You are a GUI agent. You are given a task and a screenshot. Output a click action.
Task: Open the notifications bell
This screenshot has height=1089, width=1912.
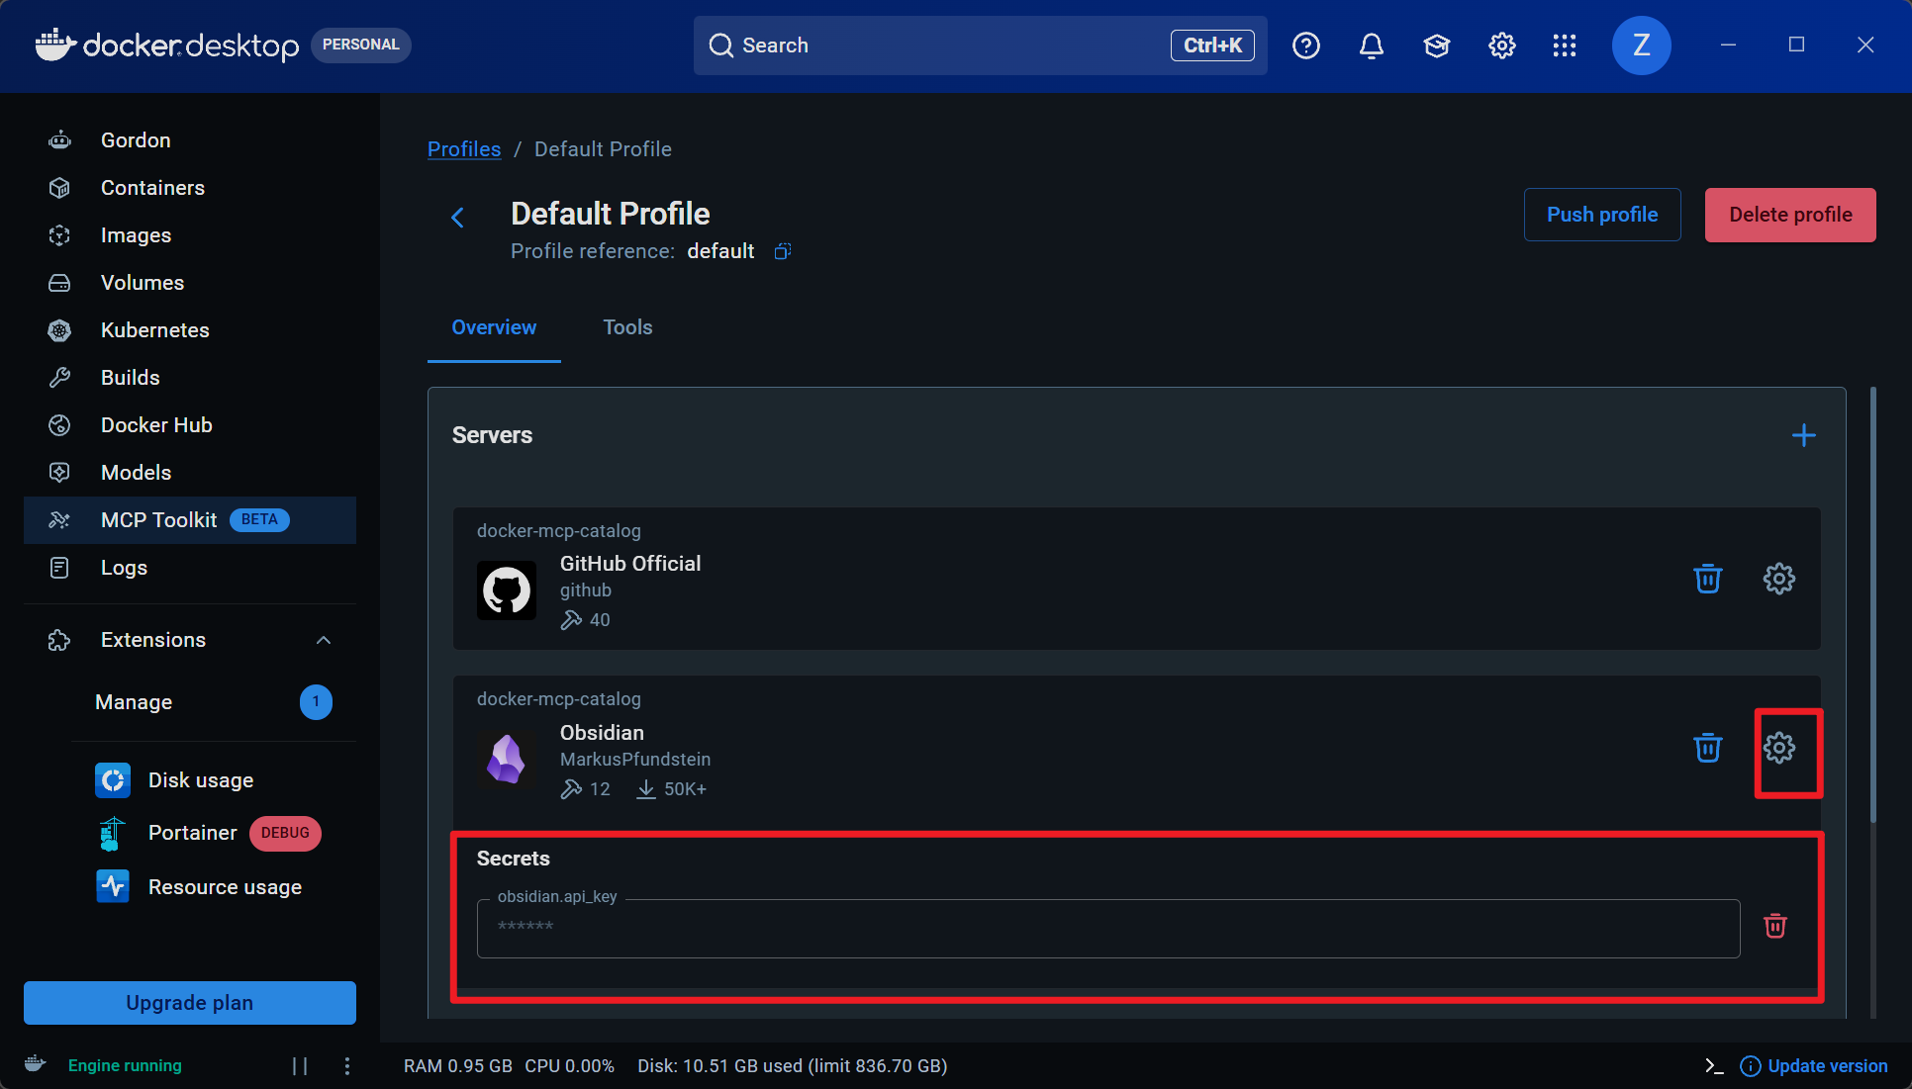1372,45
